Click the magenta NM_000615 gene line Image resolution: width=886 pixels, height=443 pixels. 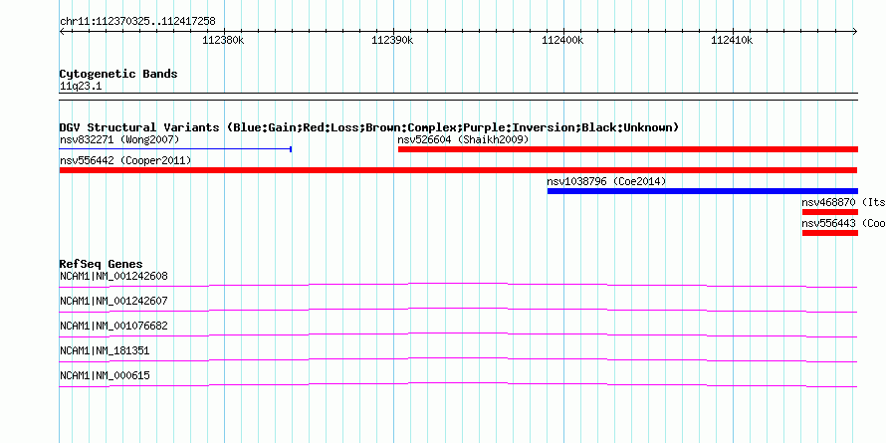tap(458, 383)
